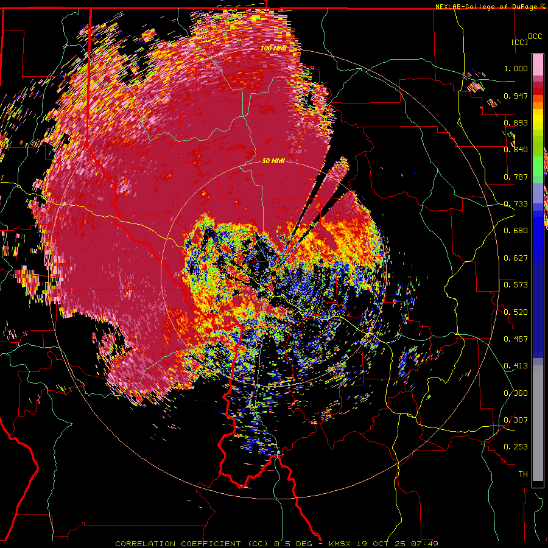Click the 0.253 scale value
Image resolution: width=548 pixels, height=548 pixels.
tap(516, 447)
